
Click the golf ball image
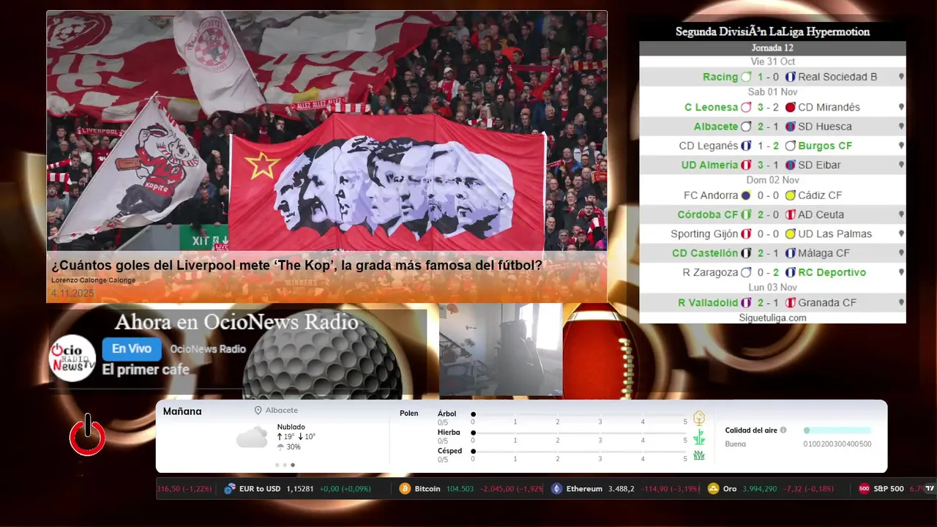tap(321, 354)
